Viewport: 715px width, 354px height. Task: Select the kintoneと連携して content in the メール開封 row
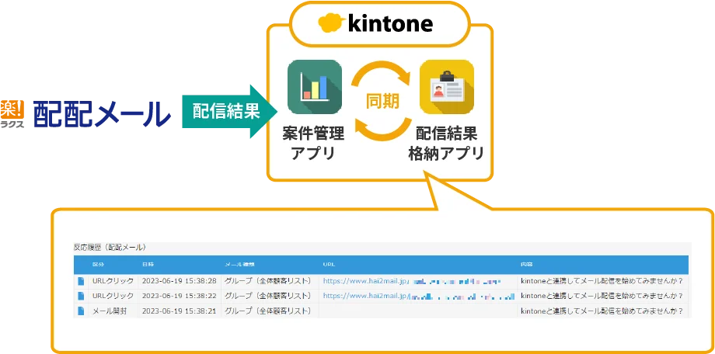(x=602, y=311)
